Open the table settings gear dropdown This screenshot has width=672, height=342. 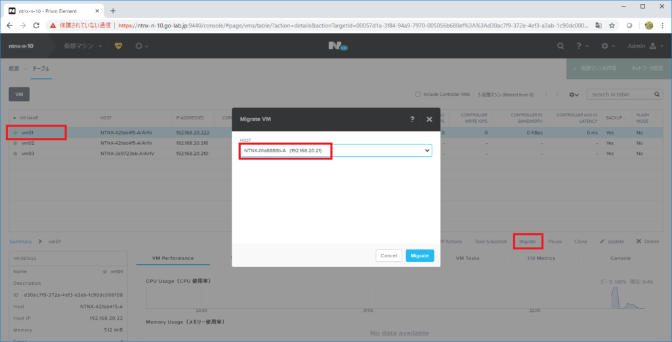tap(574, 95)
